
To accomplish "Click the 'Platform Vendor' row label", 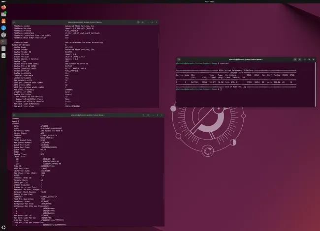I will point(22,26).
